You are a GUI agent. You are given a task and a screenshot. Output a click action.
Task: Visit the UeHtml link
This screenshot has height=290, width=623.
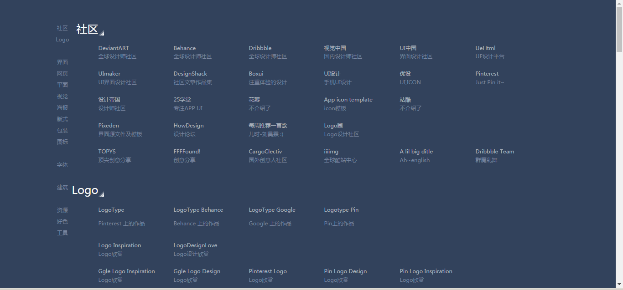485,48
